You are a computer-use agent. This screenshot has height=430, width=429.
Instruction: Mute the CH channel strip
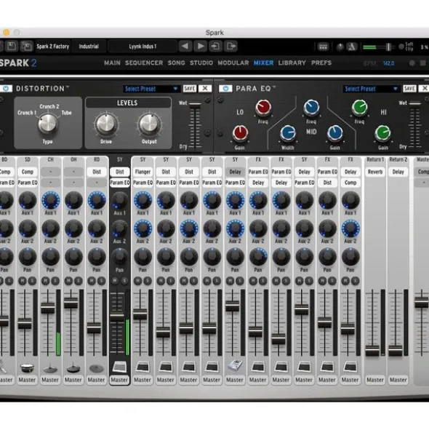pos(46,281)
